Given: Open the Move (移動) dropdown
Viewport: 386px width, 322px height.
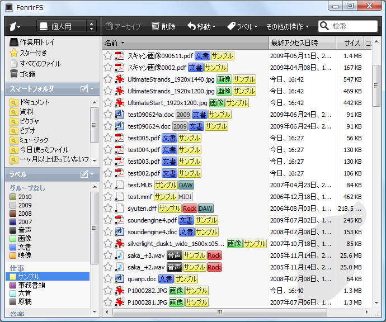Looking at the screenshot, I should point(201,26).
